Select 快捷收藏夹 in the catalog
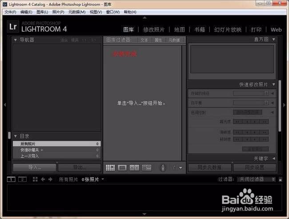 click(x=57, y=150)
